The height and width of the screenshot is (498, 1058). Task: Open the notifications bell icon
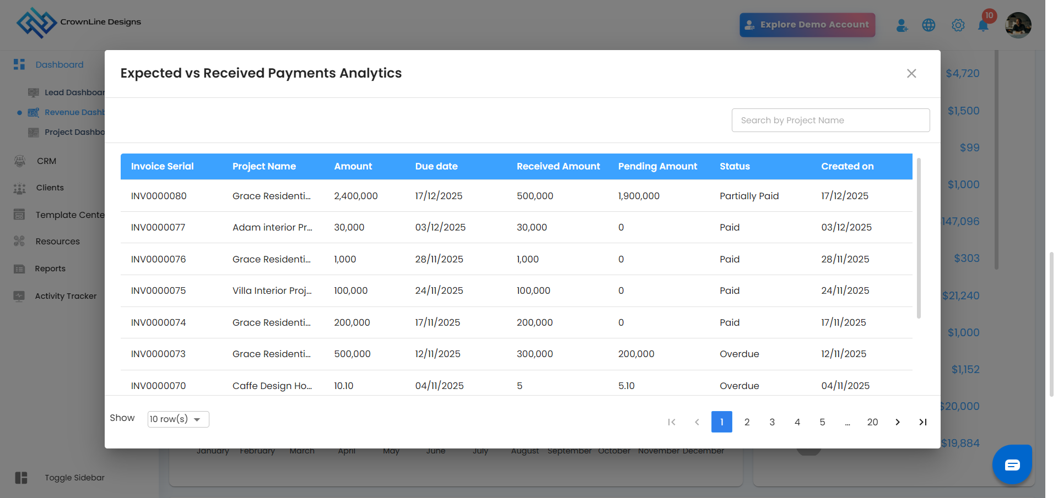point(983,25)
